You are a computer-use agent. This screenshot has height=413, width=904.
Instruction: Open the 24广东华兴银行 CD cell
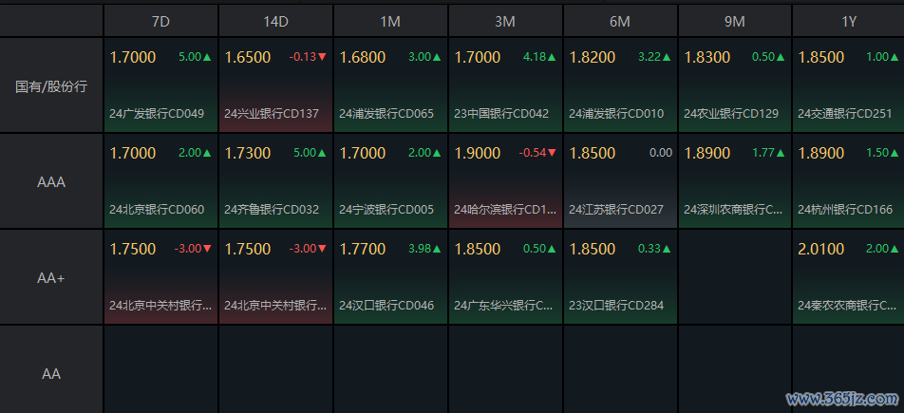click(505, 277)
